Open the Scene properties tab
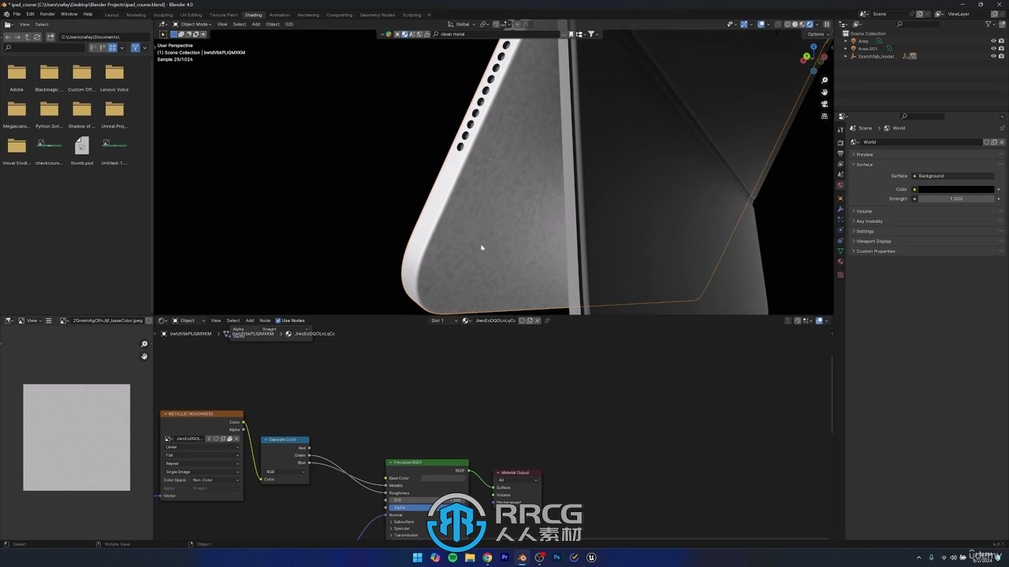 click(x=840, y=175)
